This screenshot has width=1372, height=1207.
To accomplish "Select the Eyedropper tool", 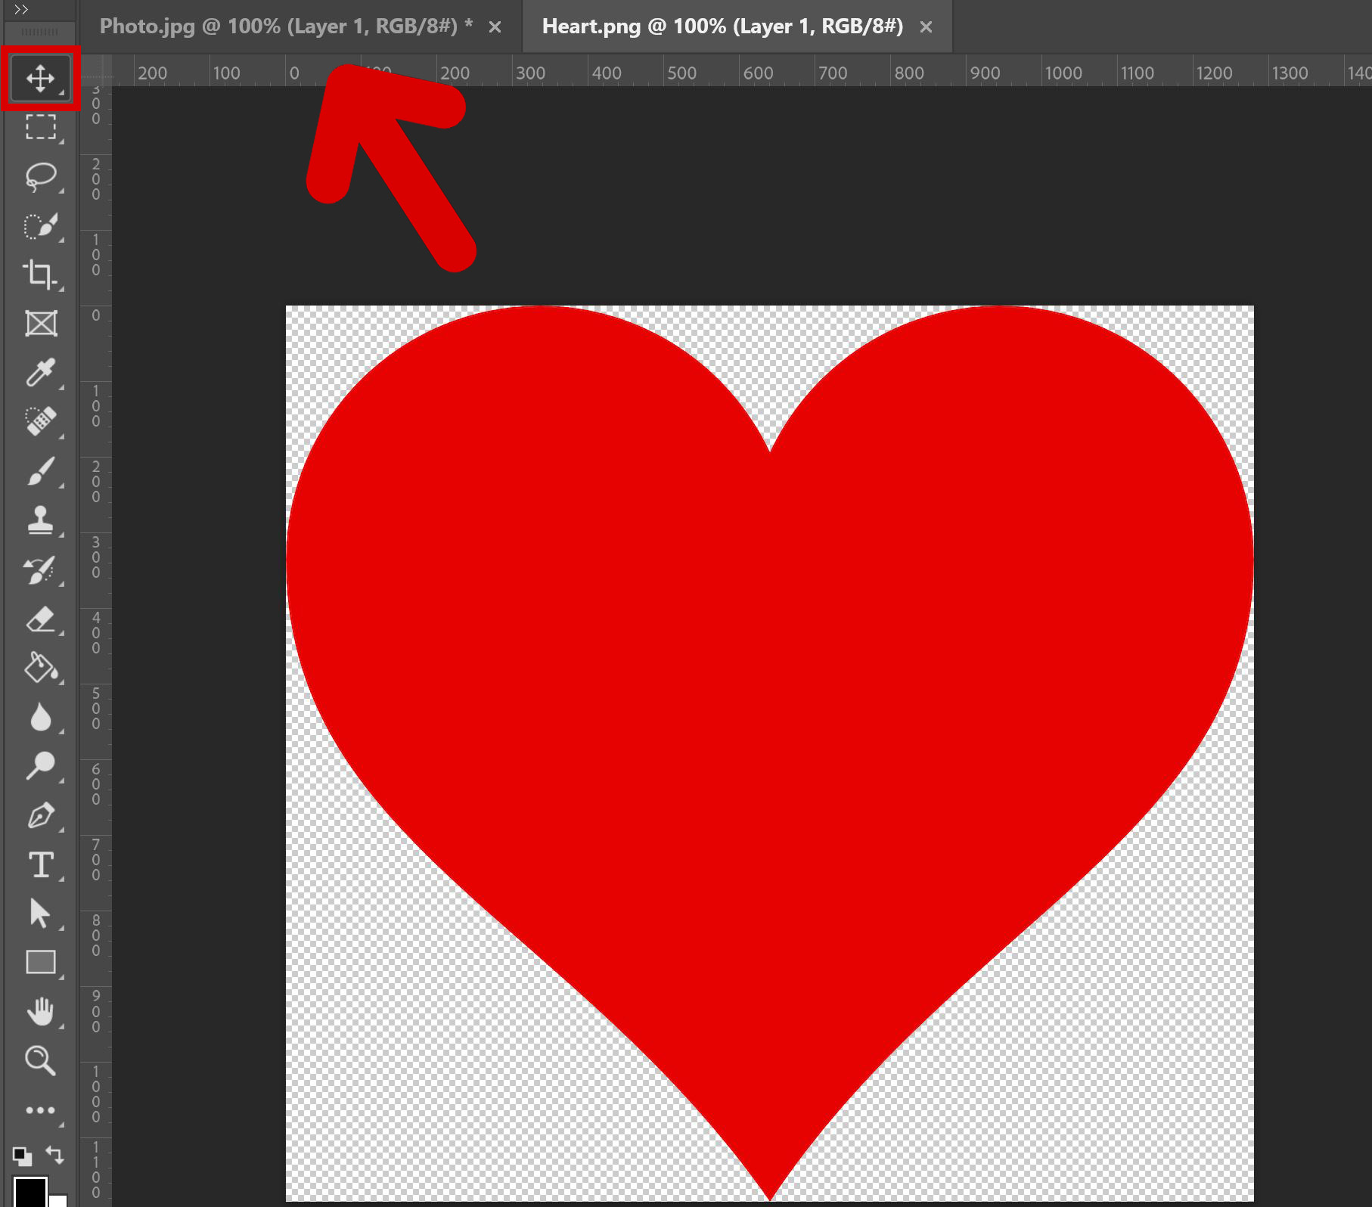I will pos(42,373).
